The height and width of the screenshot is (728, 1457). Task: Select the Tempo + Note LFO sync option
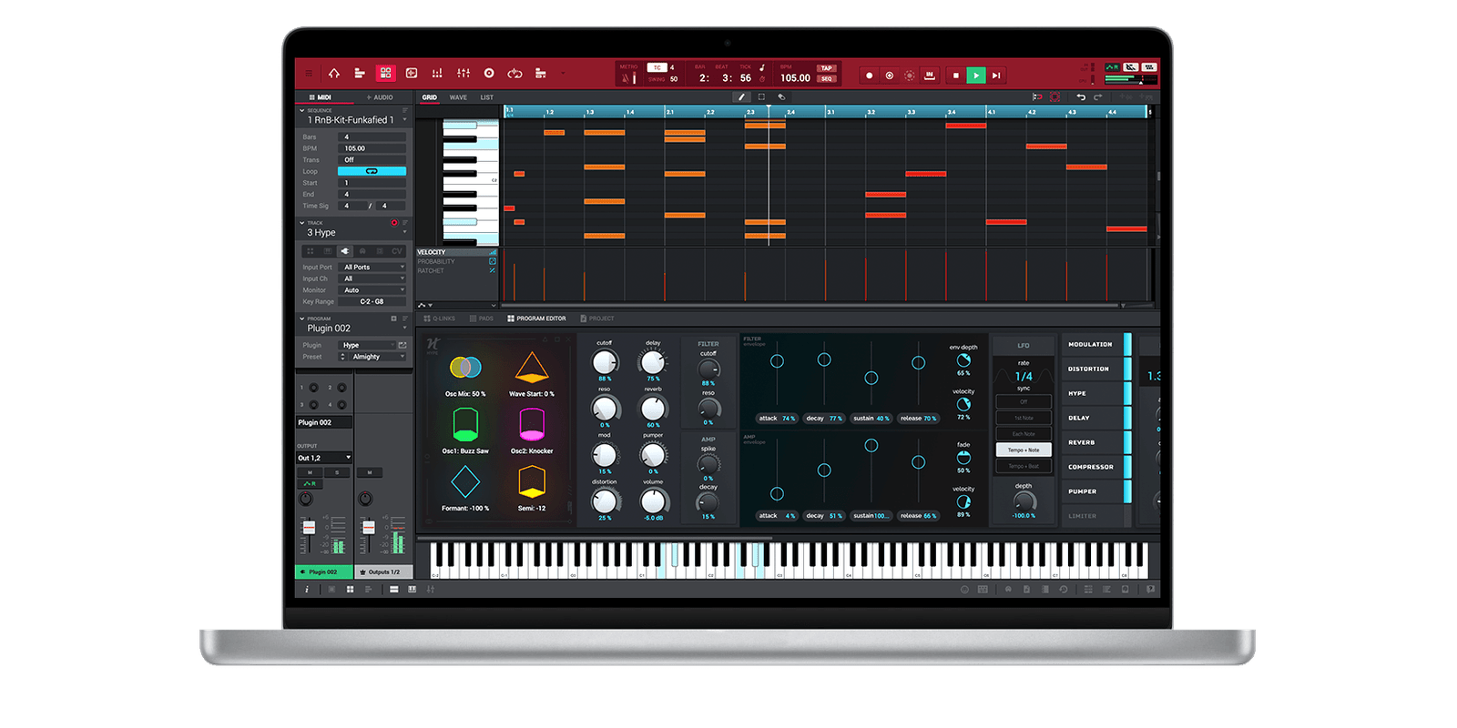tap(1024, 450)
